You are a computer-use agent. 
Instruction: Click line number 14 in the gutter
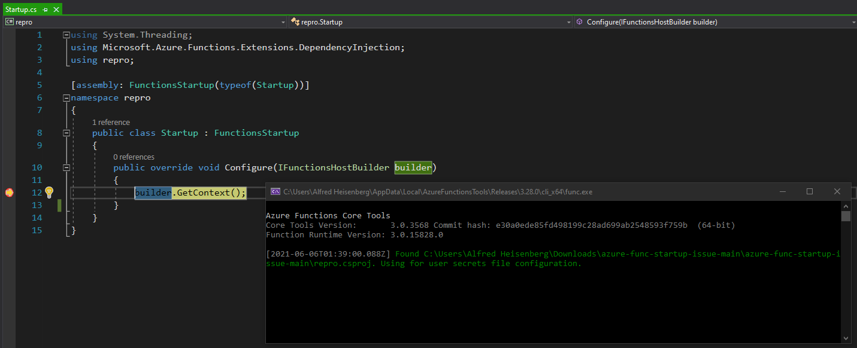pyautogui.click(x=37, y=218)
